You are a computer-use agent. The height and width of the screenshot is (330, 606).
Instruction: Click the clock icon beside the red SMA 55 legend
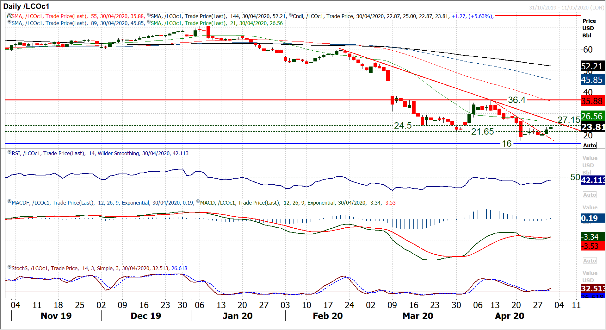[9, 15]
